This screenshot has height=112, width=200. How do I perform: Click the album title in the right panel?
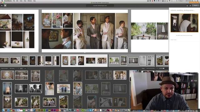[x=182, y=10]
